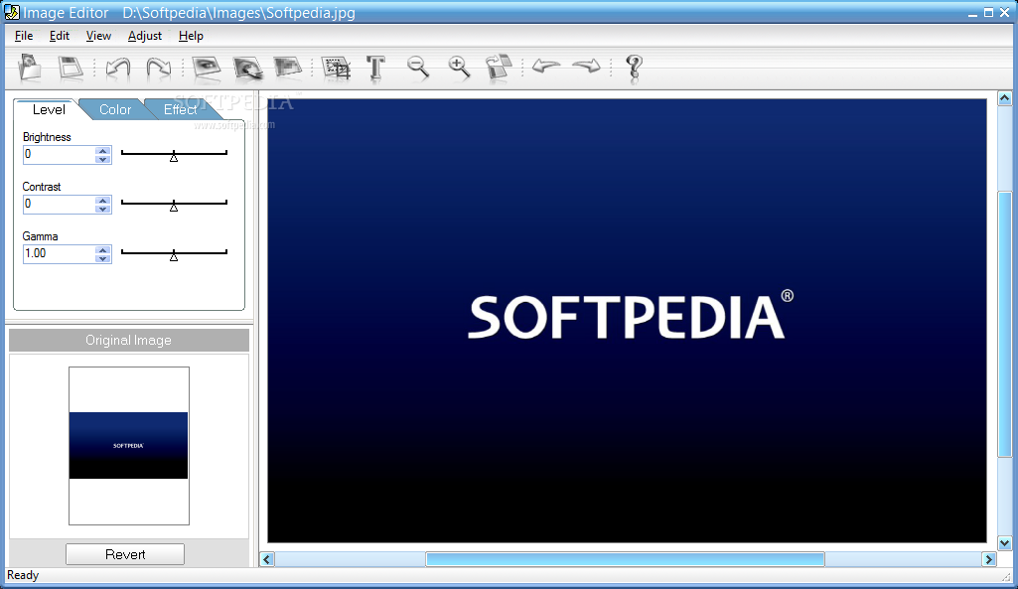
Task: Click the Gamma value field
Action: pos(59,254)
